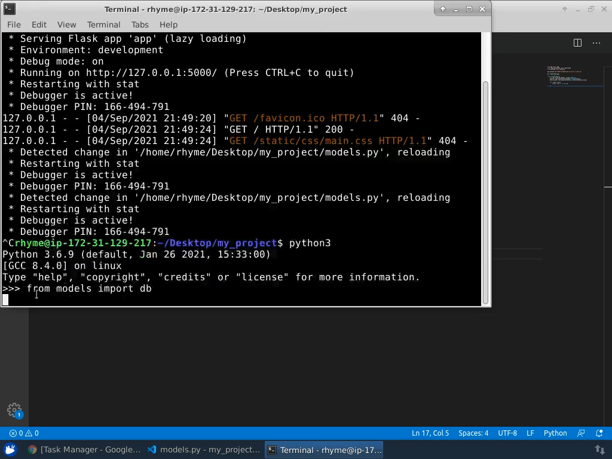The width and height of the screenshot is (612, 459).
Task: Open the Help menu in Terminal
Action: 168,25
